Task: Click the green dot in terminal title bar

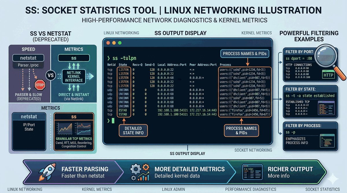Action: (x=120, y=43)
